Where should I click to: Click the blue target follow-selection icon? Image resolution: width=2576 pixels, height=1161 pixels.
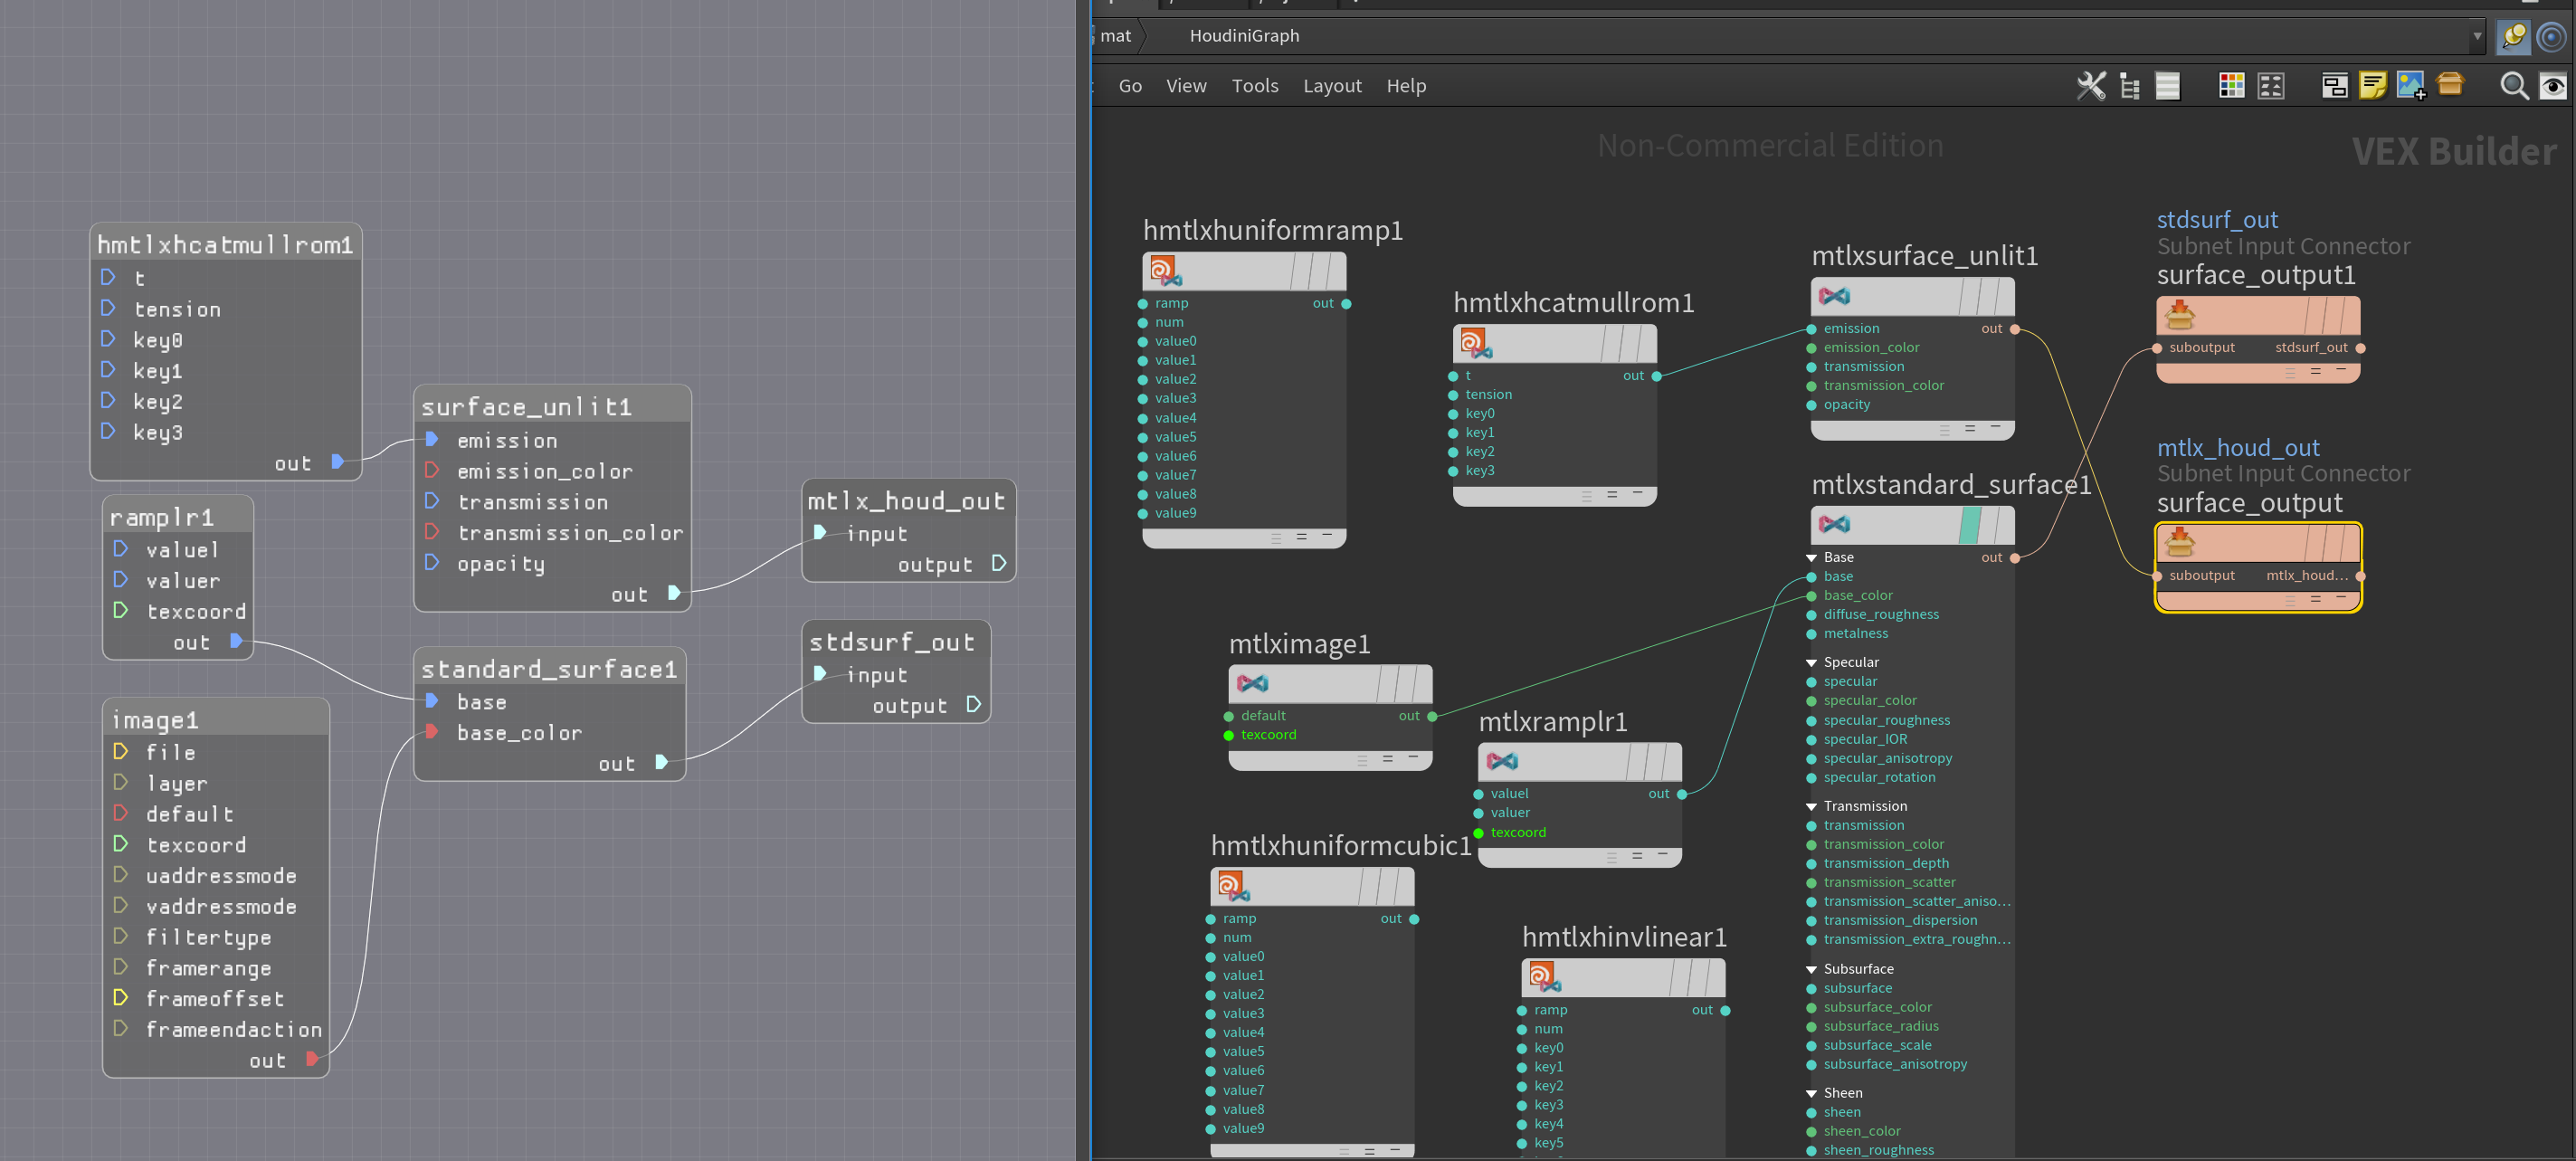(2552, 37)
